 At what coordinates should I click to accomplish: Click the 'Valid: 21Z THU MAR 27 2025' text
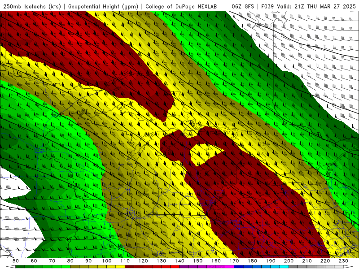click(x=316, y=6)
